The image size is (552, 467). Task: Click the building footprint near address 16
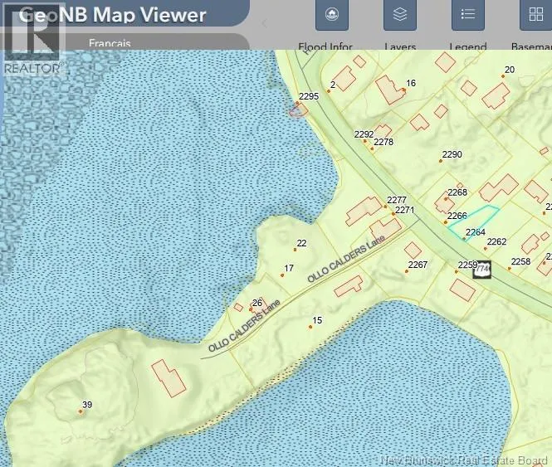[x=389, y=90]
